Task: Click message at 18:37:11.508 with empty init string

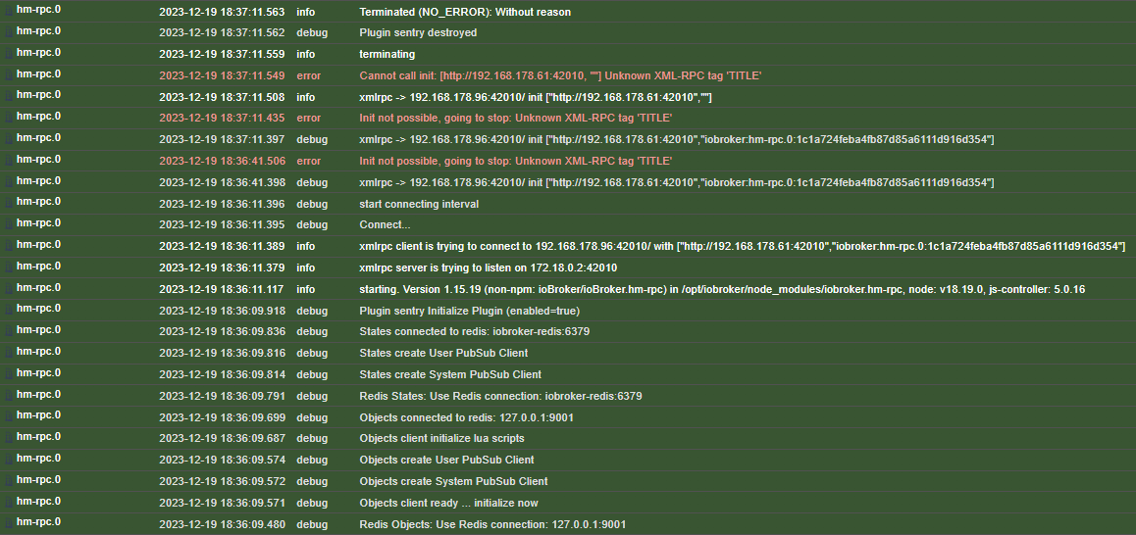Action: coord(536,97)
